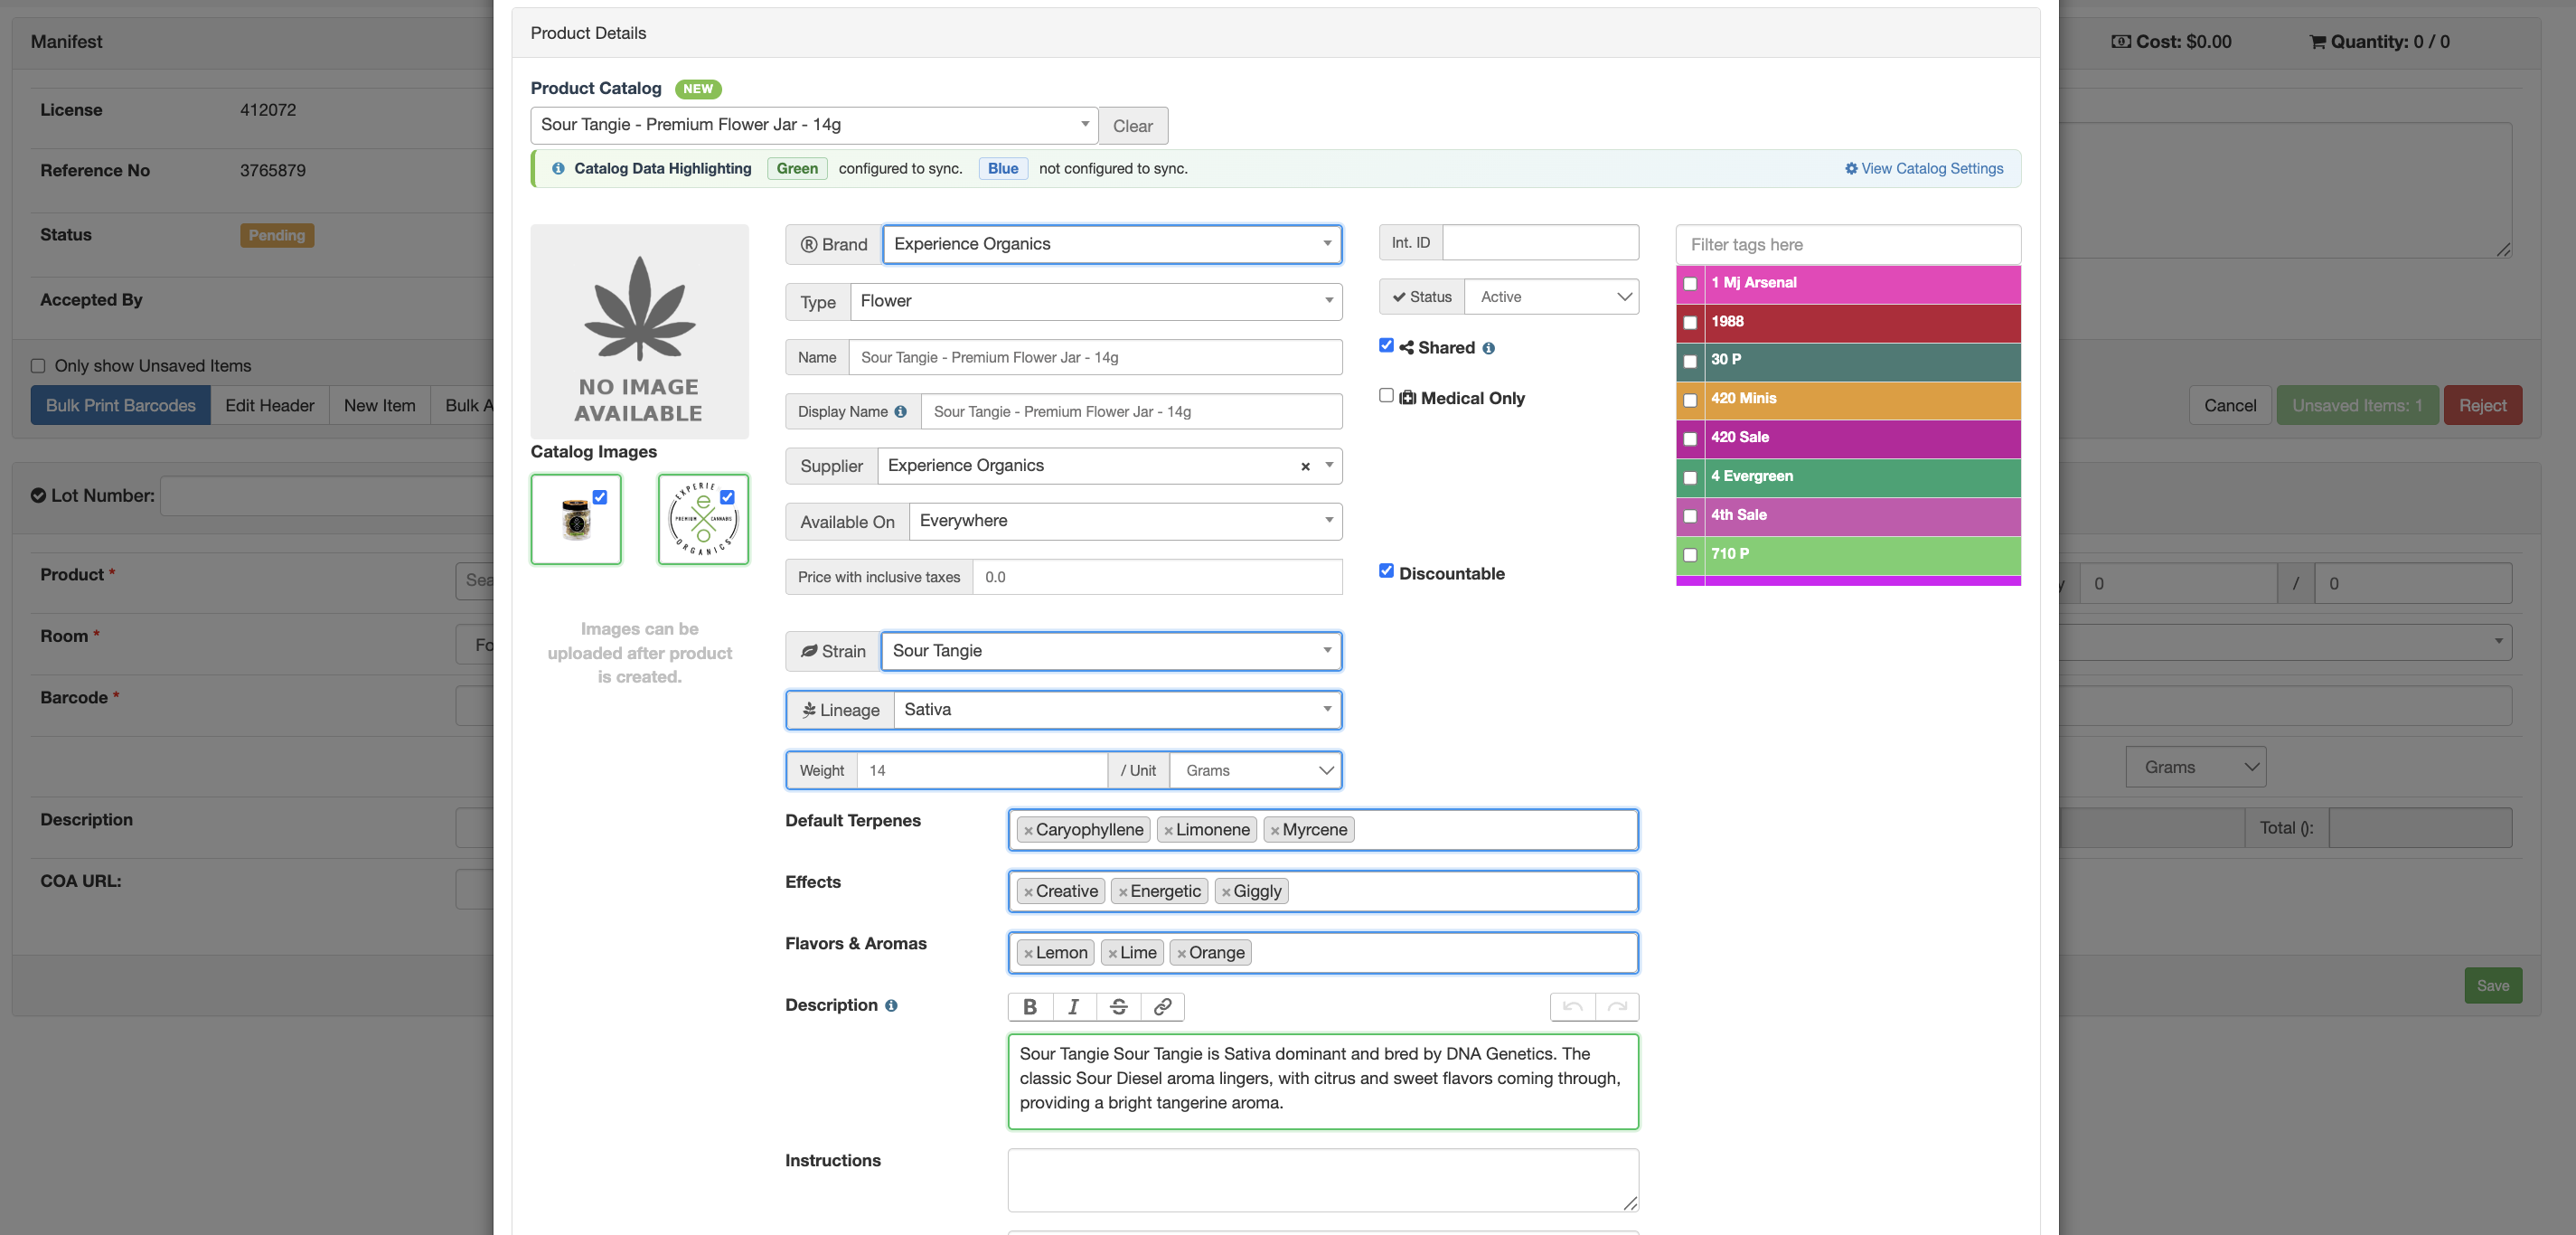The height and width of the screenshot is (1235, 2576).
Task: Click the Reject button in the Manifest
Action: (x=2482, y=405)
